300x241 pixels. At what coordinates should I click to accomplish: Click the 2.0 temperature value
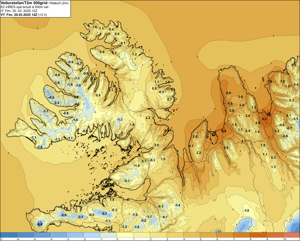click(x=157, y=145)
